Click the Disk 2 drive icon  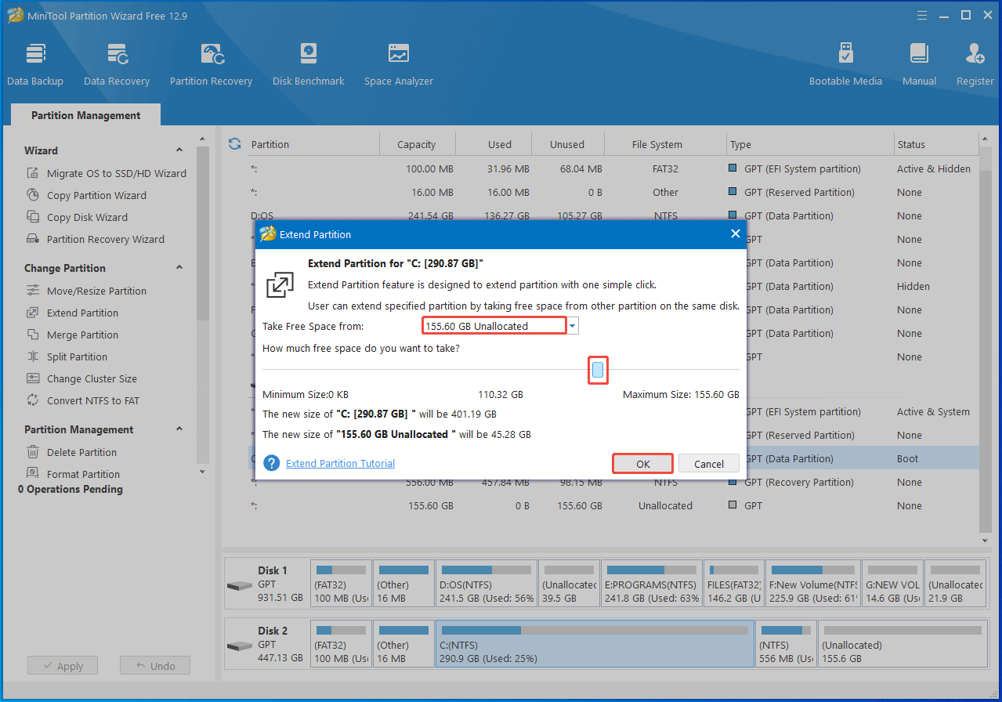239,646
